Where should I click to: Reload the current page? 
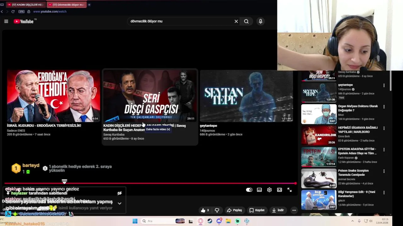pos(13,12)
